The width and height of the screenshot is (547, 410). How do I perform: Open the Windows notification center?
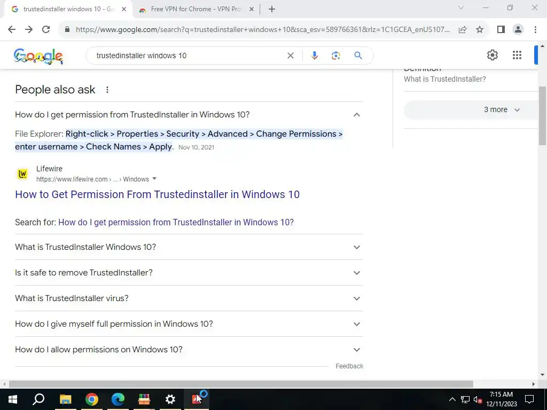point(529,399)
